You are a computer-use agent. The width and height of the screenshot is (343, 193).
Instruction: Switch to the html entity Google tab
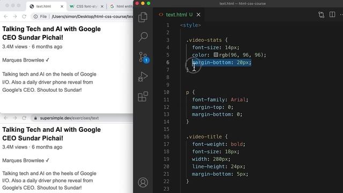tap(122, 6)
